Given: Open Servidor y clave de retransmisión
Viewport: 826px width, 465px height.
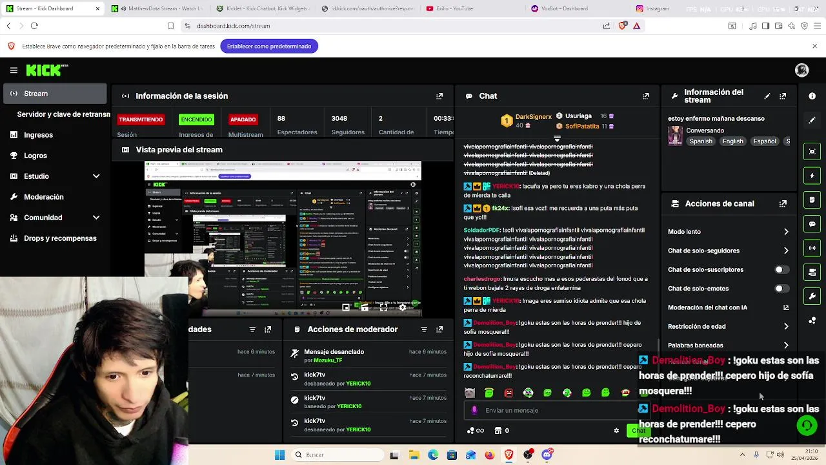Looking at the screenshot, I should pyautogui.click(x=63, y=114).
